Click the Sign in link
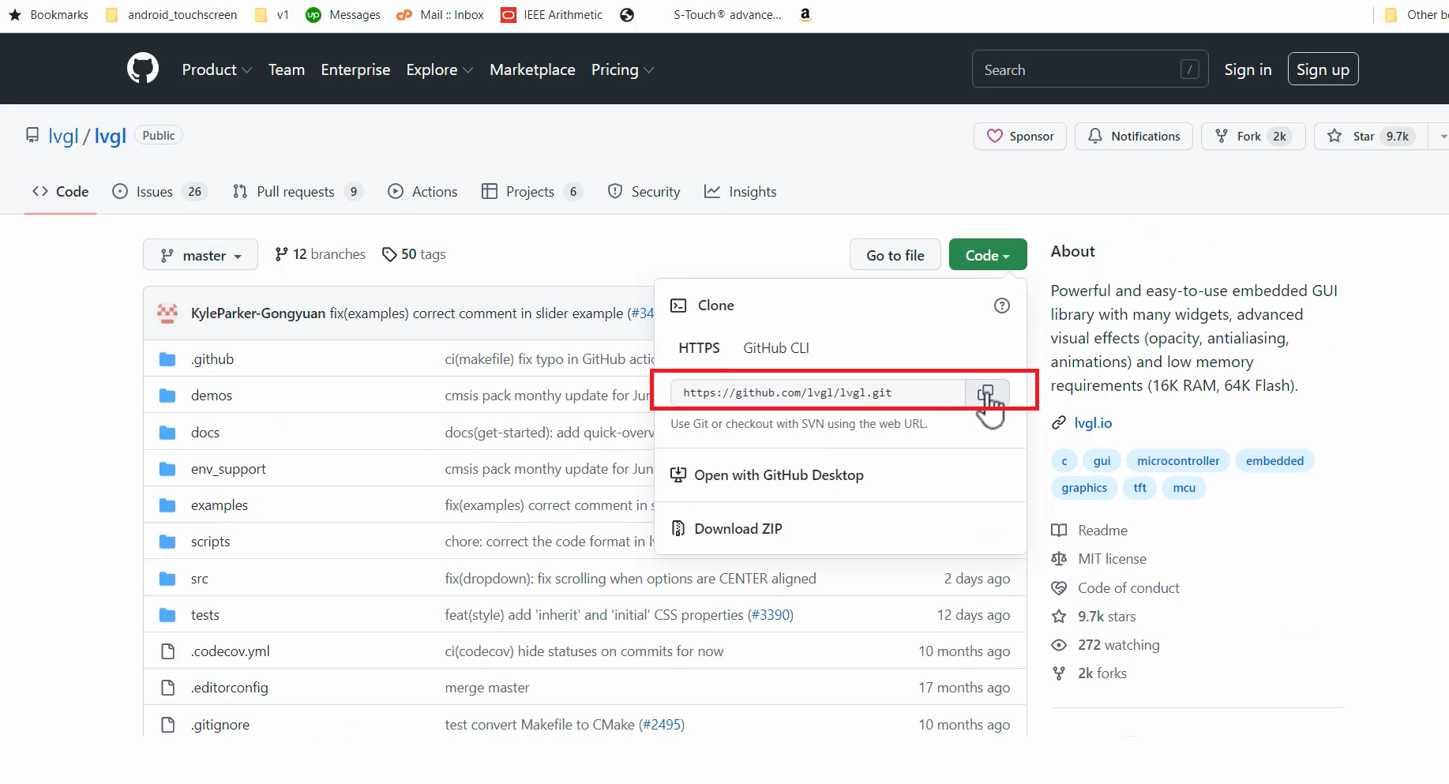The height and width of the screenshot is (784, 1449). tap(1248, 69)
